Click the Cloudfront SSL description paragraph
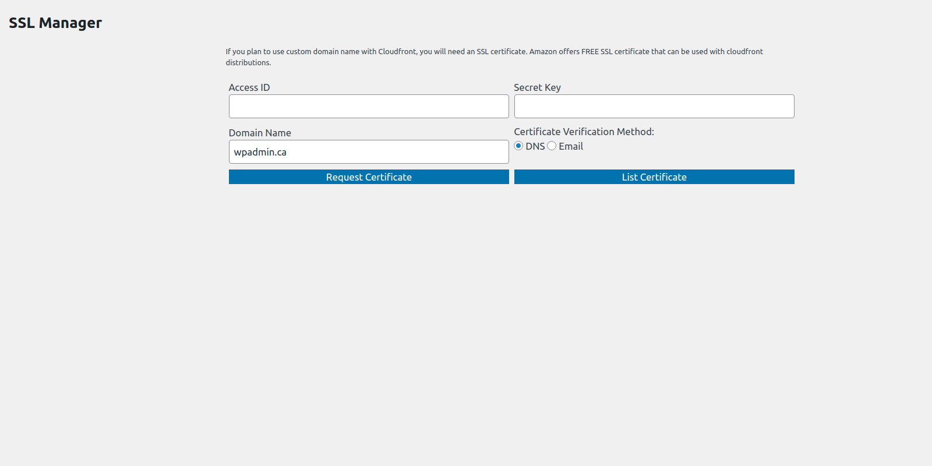The image size is (932, 466). (x=494, y=57)
